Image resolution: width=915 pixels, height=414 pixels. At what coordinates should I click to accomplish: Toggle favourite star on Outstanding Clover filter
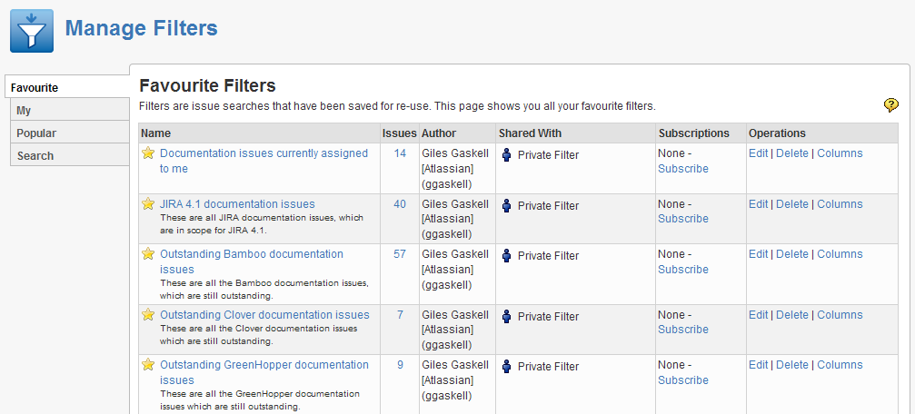point(148,315)
